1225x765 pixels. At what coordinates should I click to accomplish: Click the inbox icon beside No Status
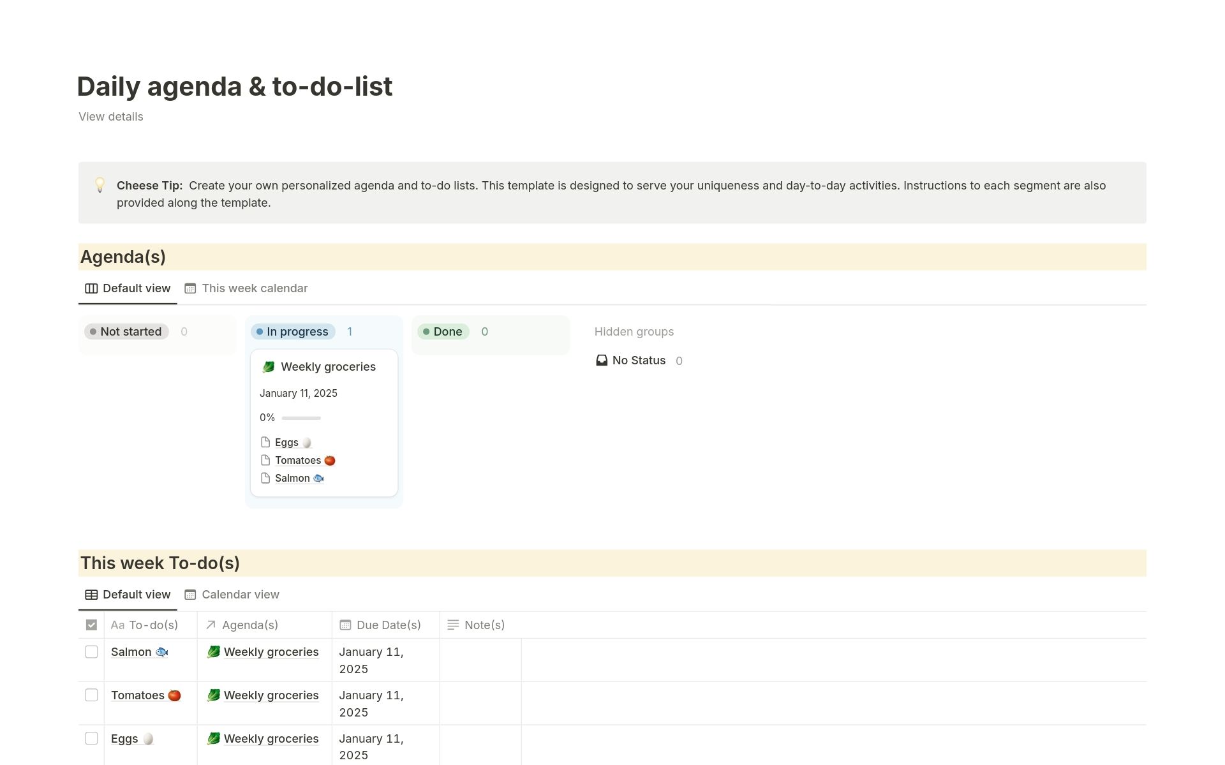(x=601, y=360)
